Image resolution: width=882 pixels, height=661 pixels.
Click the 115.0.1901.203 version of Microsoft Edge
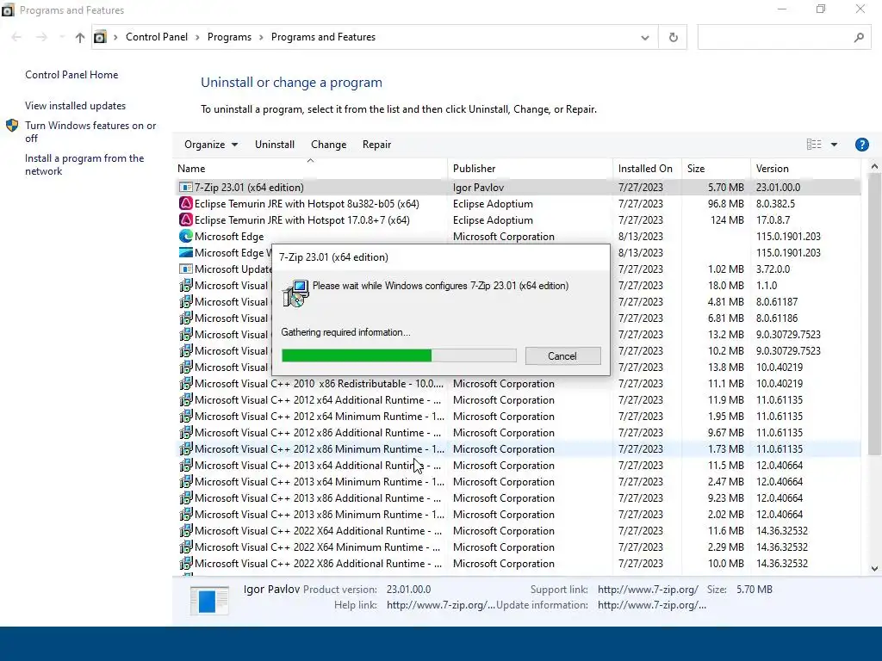point(788,236)
